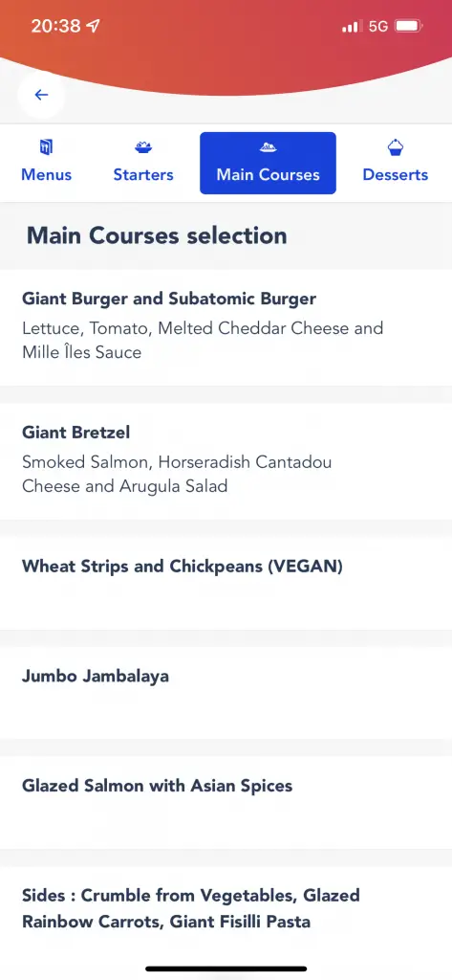This screenshot has height=980, width=452.
Task: Tap the back arrow button
Action: click(41, 95)
